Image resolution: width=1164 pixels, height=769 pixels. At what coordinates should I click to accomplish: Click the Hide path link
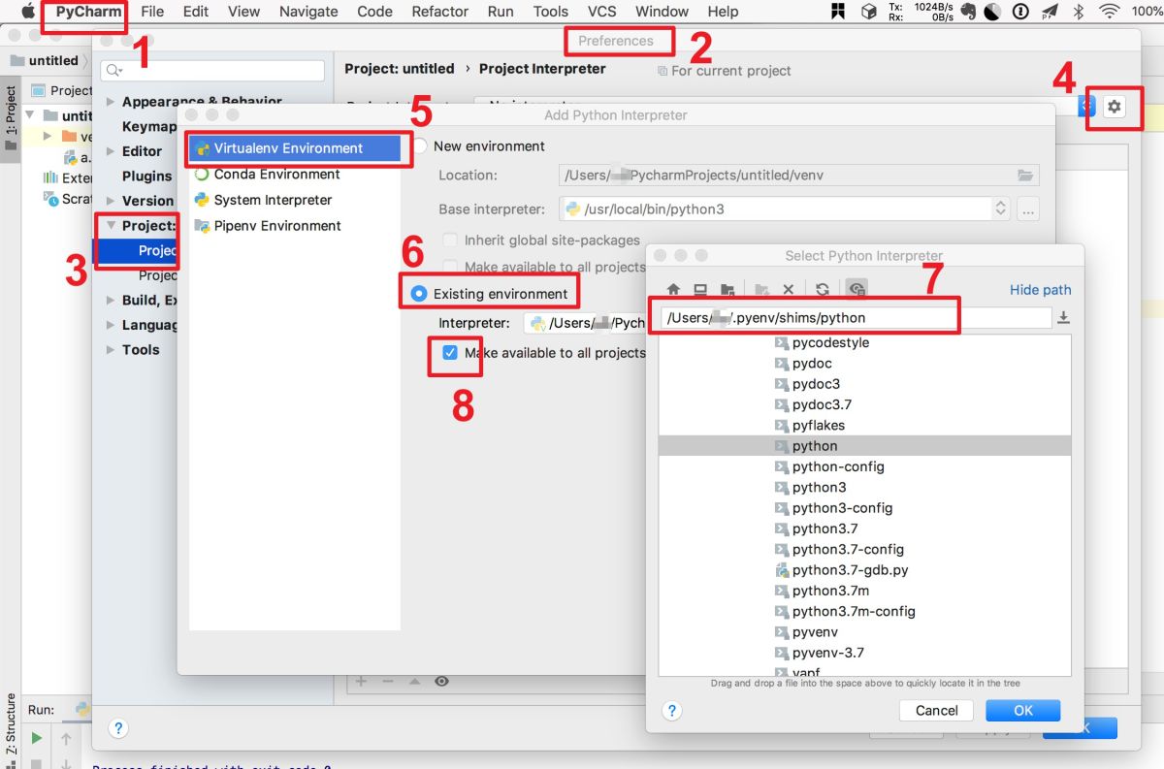click(1041, 290)
